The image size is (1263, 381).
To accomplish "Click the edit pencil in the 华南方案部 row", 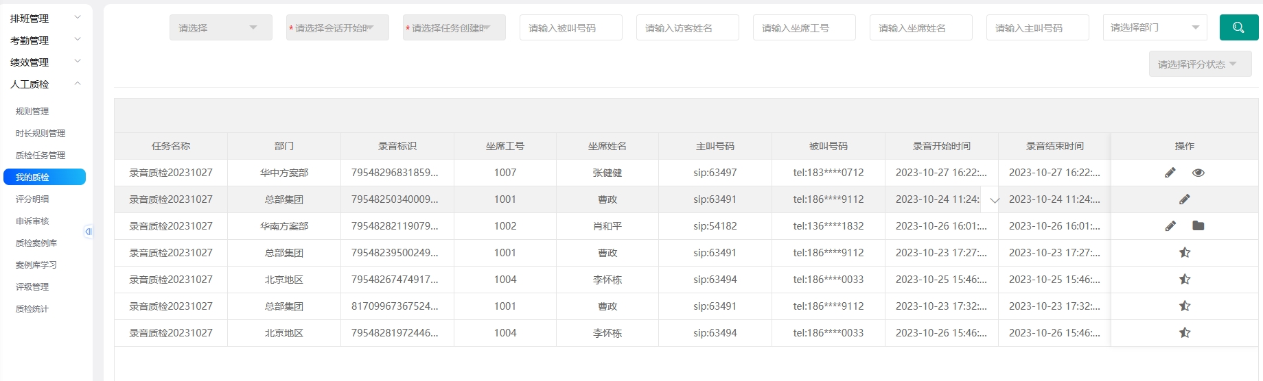I will [x=1170, y=226].
